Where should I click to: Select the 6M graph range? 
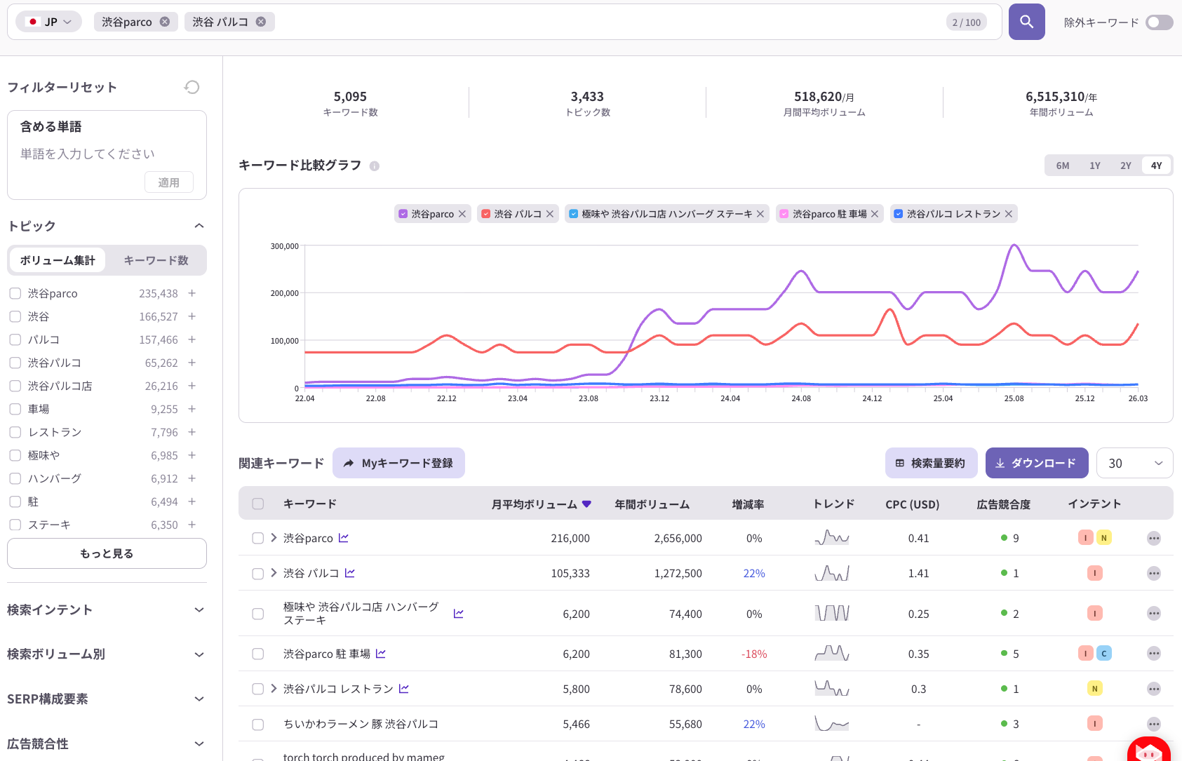(1063, 166)
